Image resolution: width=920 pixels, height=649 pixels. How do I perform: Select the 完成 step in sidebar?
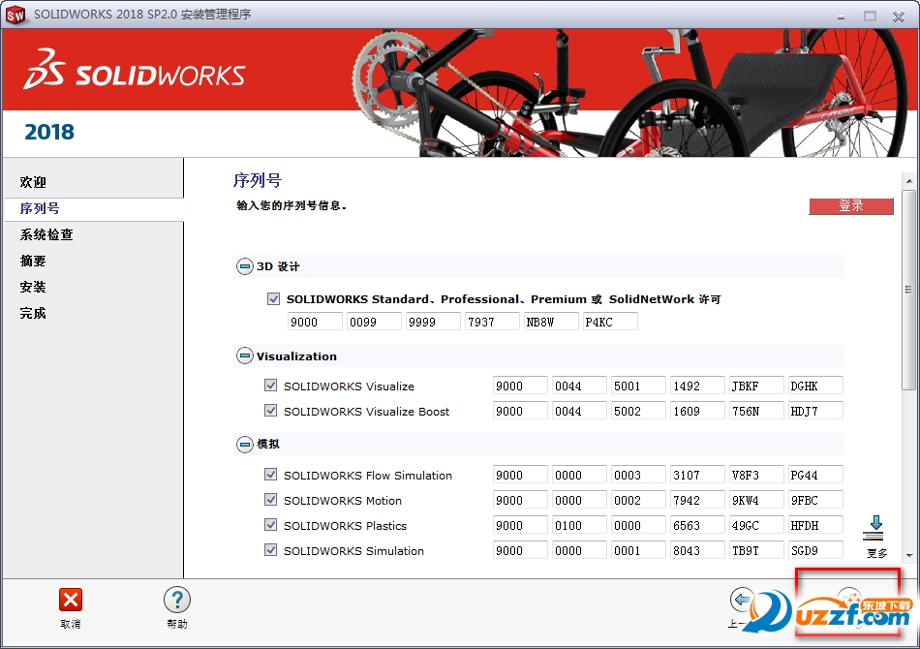point(33,313)
